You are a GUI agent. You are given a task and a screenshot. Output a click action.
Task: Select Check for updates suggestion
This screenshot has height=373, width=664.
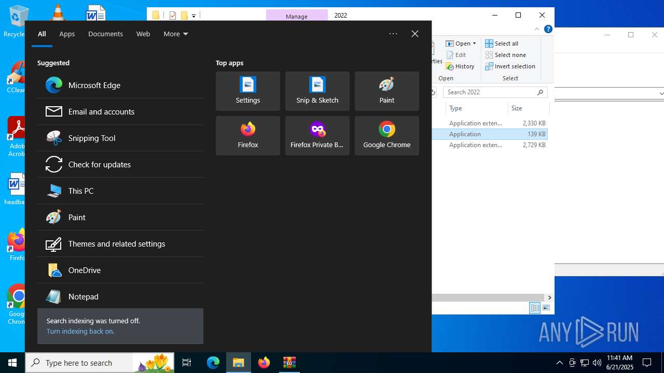point(120,164)
